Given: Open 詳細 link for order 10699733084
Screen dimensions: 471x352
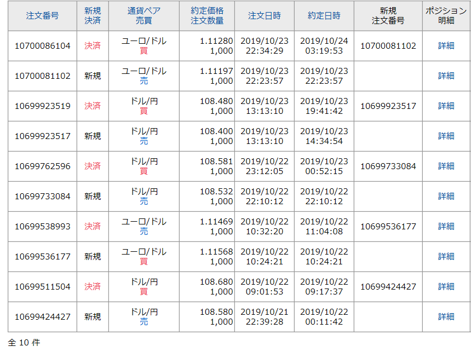Looking at the screenshot, I should tap(446, 196).
